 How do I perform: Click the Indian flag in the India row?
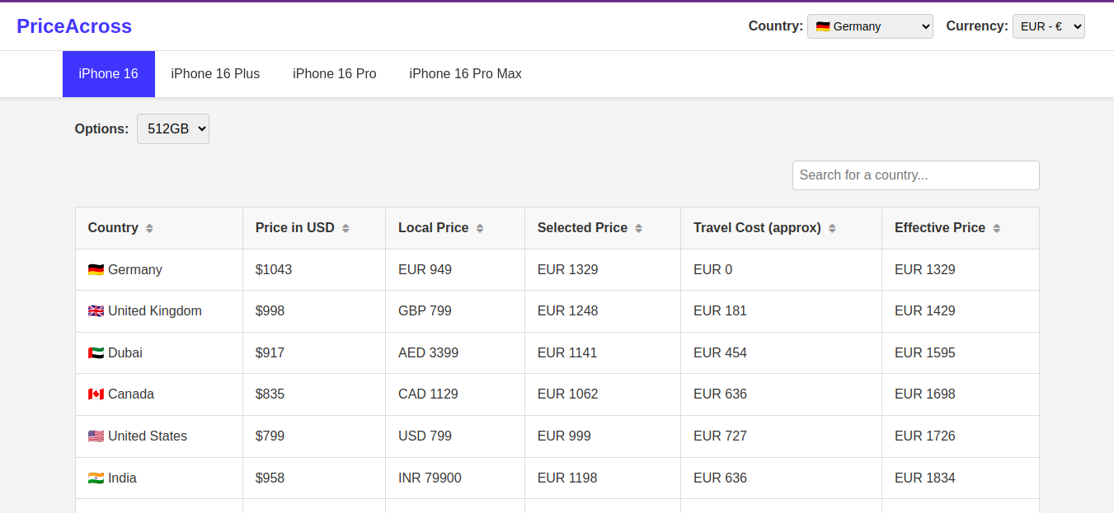point(96,478)
